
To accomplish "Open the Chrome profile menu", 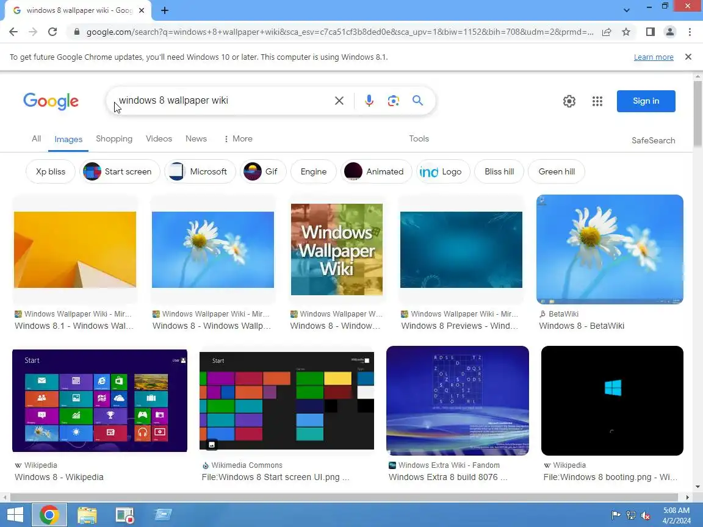I will coord(670,32).
